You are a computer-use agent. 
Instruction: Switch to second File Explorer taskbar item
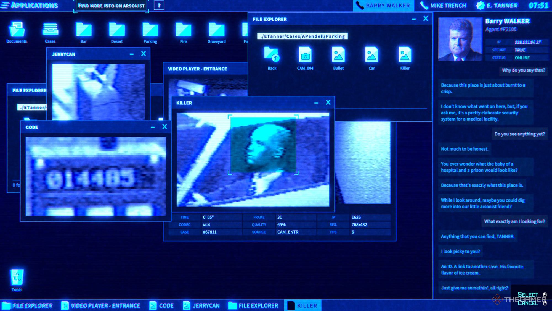click(253, 305)
